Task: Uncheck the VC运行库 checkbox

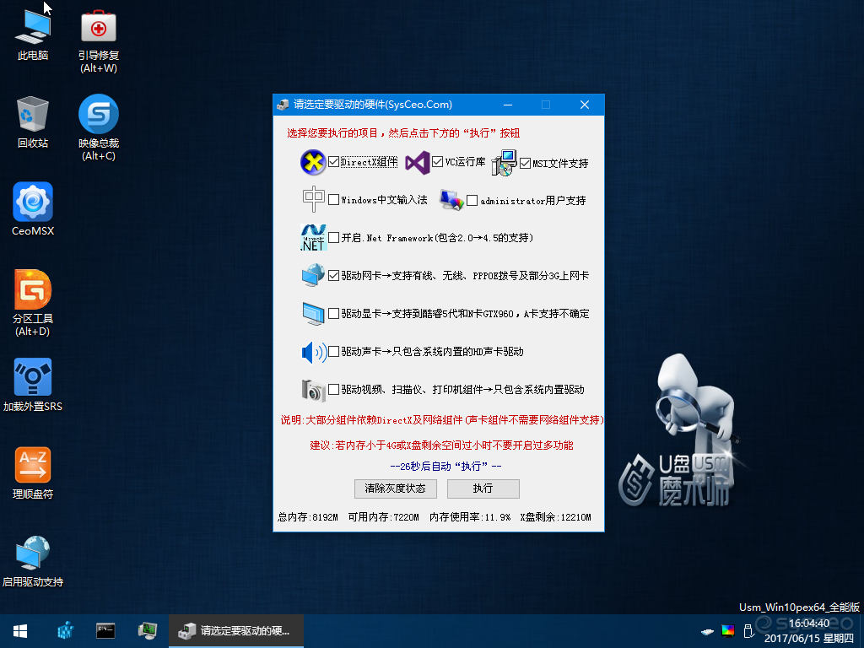Action: click(x=438, y=161)
